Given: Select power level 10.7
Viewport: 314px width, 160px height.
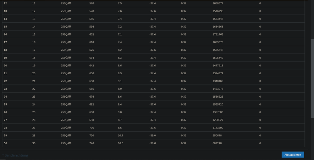Looking at the screenshot, I should [121, 135].
